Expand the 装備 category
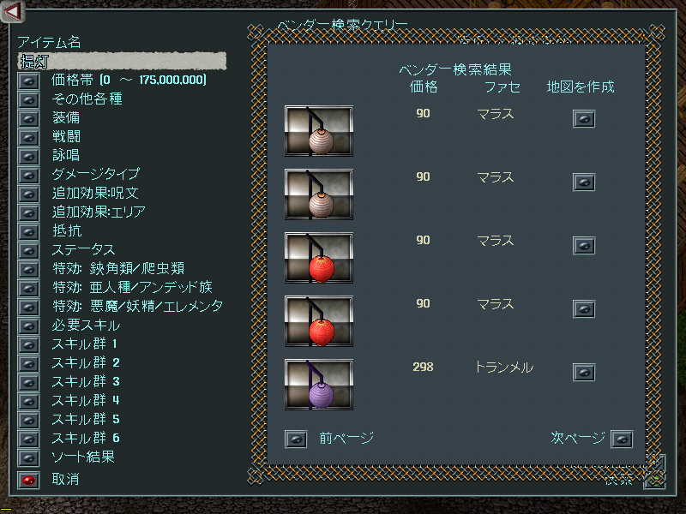Screen dimensions: 686x514 pyautogui.click(x=28, y=118)
